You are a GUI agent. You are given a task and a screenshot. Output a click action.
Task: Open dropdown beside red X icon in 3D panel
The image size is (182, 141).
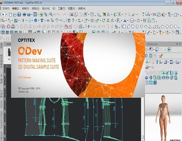[154, 50]
